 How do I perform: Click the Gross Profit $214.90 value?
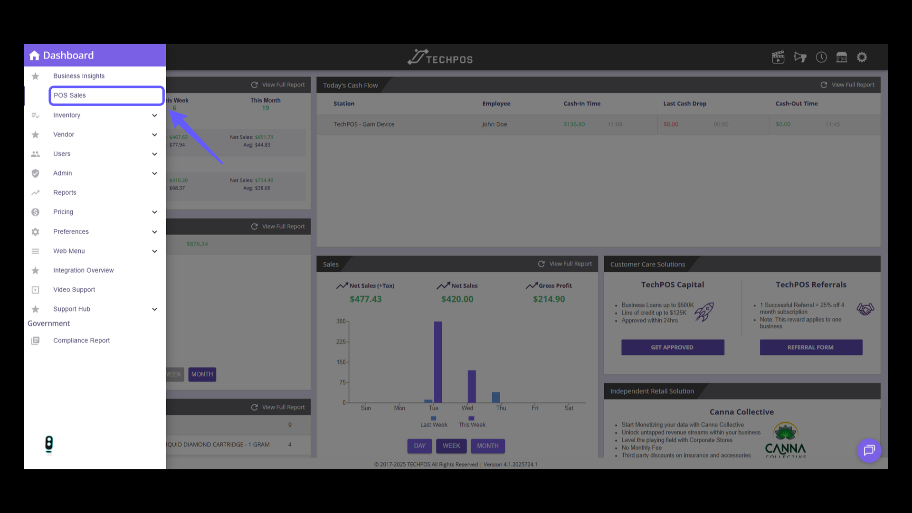pyautogui.click(x=549, y=299)
